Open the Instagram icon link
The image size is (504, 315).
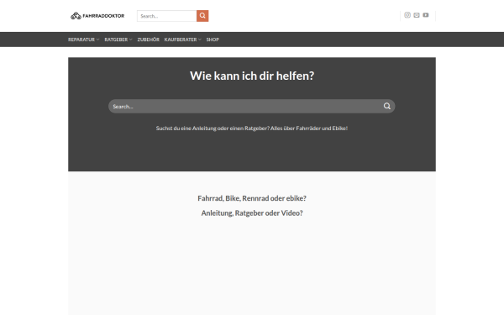(407, 15)
